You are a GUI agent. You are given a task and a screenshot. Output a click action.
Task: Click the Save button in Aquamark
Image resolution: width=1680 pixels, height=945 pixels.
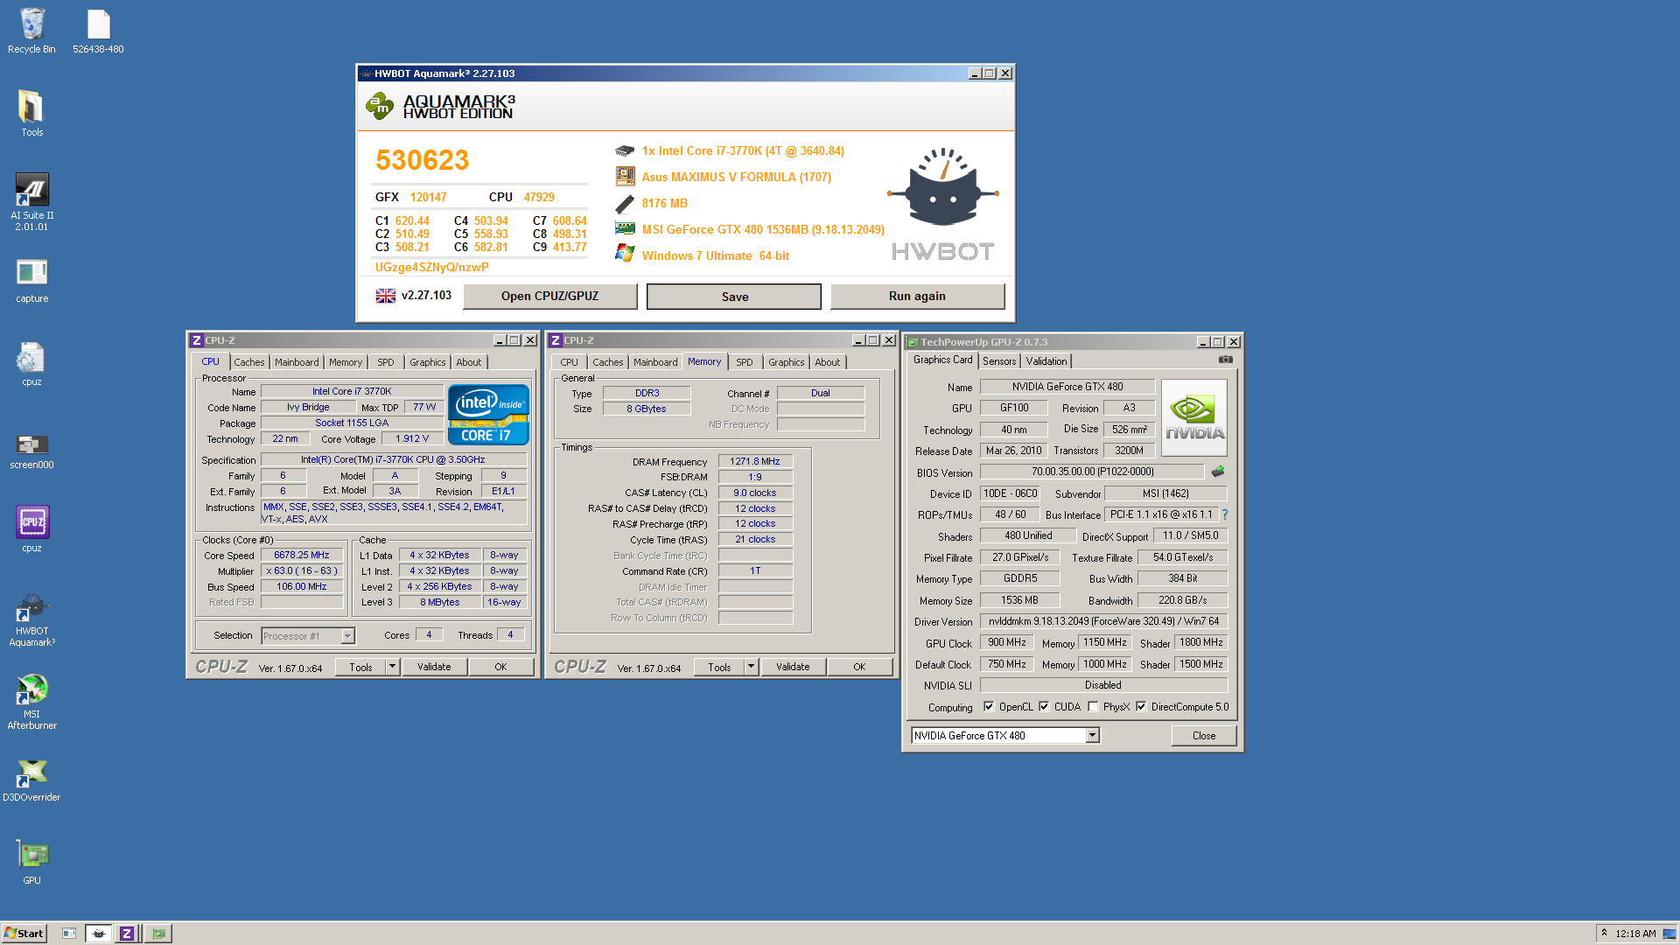(734, 297)
